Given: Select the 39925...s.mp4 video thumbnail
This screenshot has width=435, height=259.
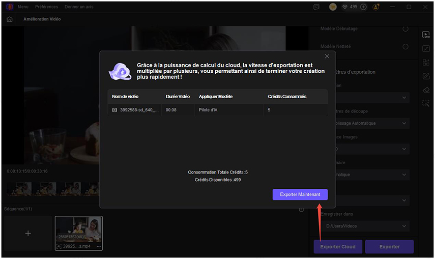Looking at the screenshot, I should [79, 233].
